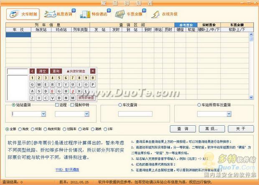Select the 全部 all trains filter
Screen dimensions: 259x185
tap(7, 129)
